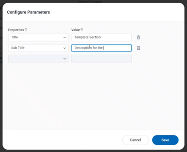Image resolution: width=187 pixels, height=152 pixels.
Task: Save the configured parameters
Action: 165,140
